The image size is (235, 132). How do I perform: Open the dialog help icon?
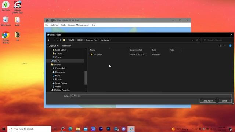[x=230, y=45]
